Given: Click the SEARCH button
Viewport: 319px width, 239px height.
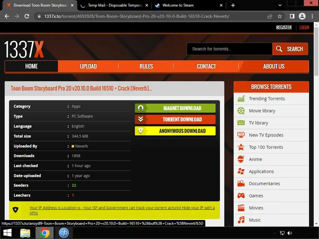Looking at the screenshot, I should click(x=290, y=49).
